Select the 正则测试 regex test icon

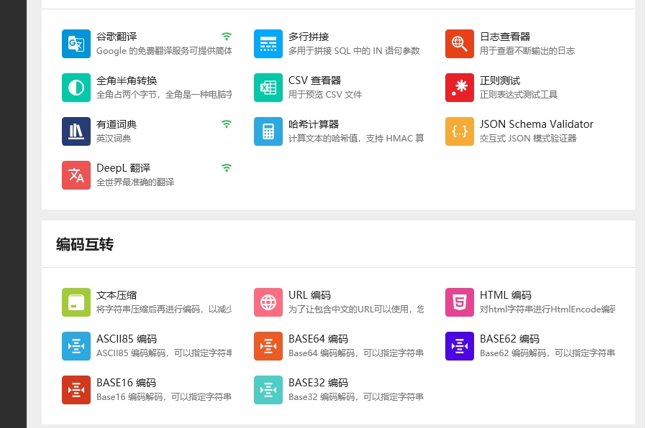point(459,87)
